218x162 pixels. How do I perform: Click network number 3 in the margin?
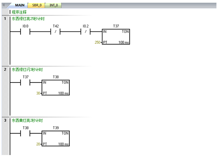click(5, 120)
